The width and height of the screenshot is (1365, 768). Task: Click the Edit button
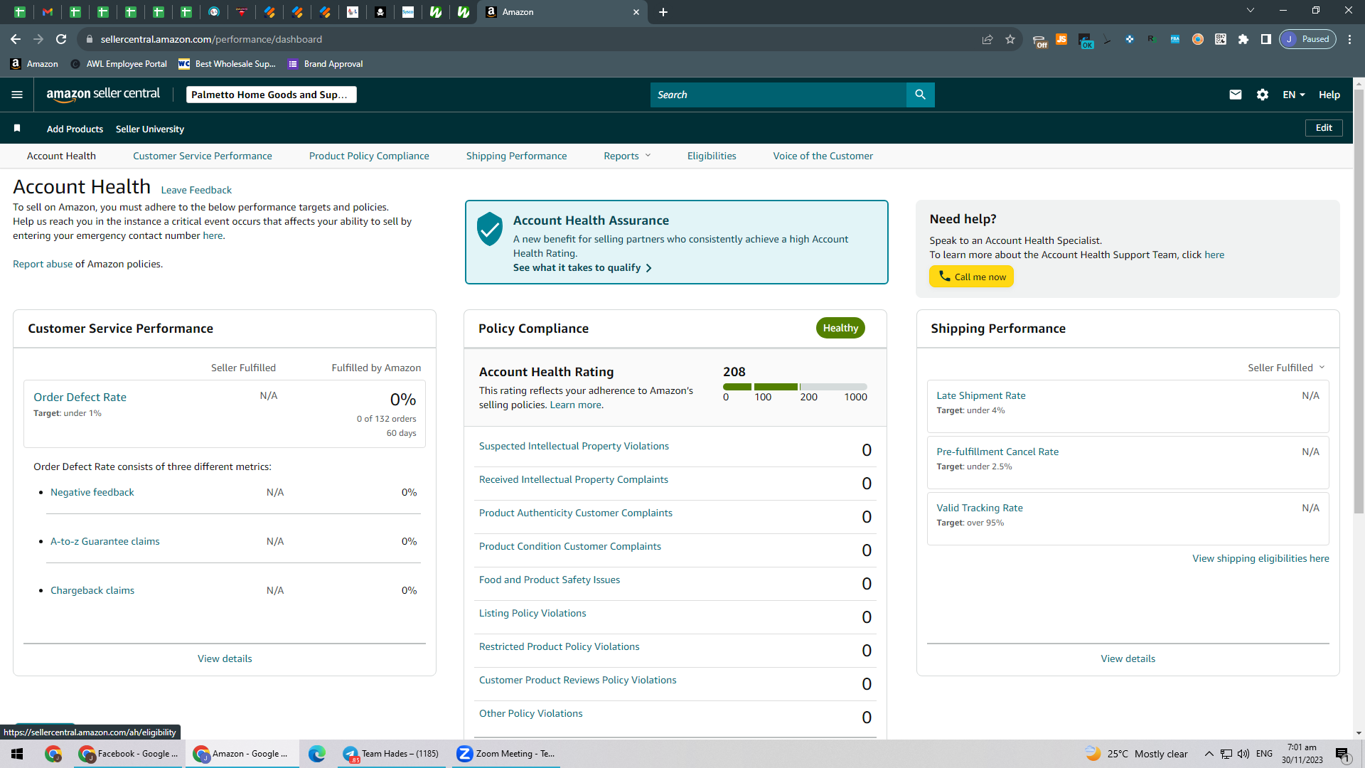1324,128
